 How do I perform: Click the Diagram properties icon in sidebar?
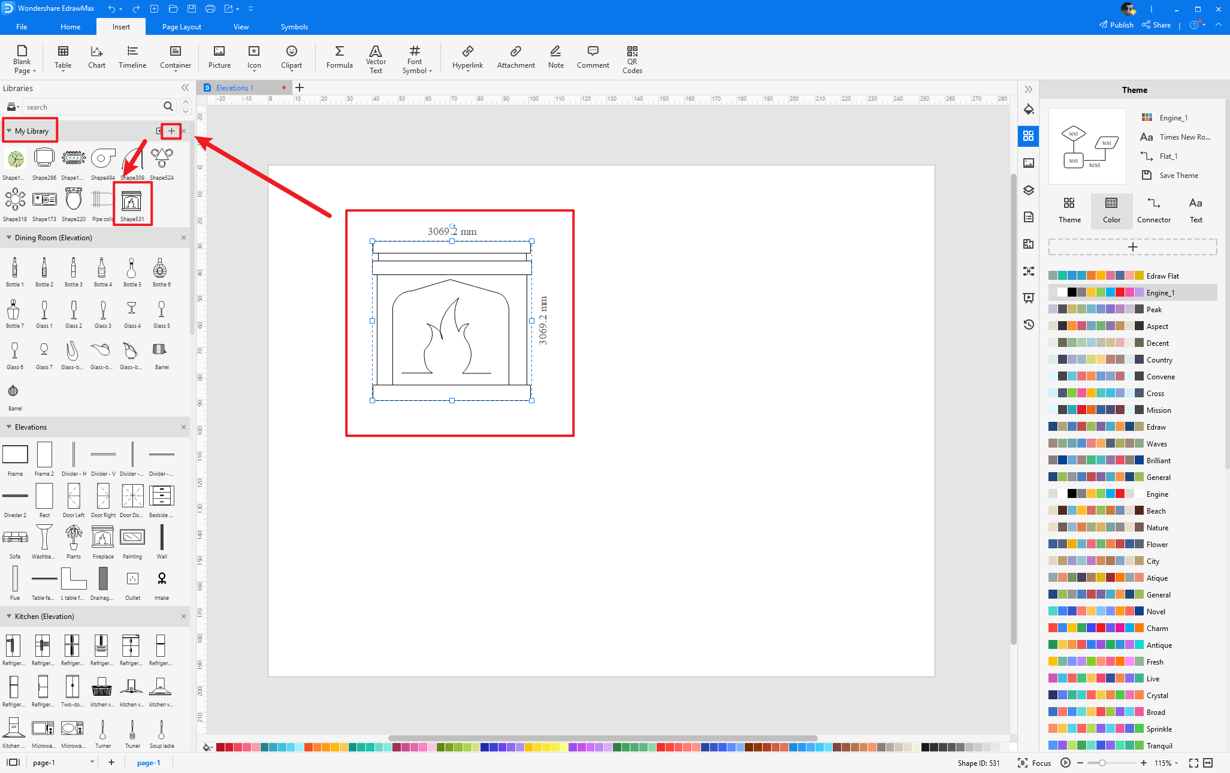(x=1029, y=216)
